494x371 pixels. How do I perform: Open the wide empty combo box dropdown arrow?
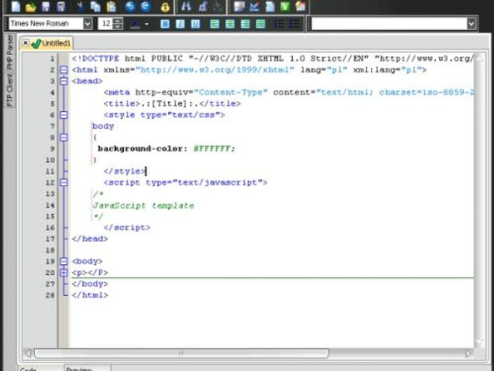click(x=471, y=24)
